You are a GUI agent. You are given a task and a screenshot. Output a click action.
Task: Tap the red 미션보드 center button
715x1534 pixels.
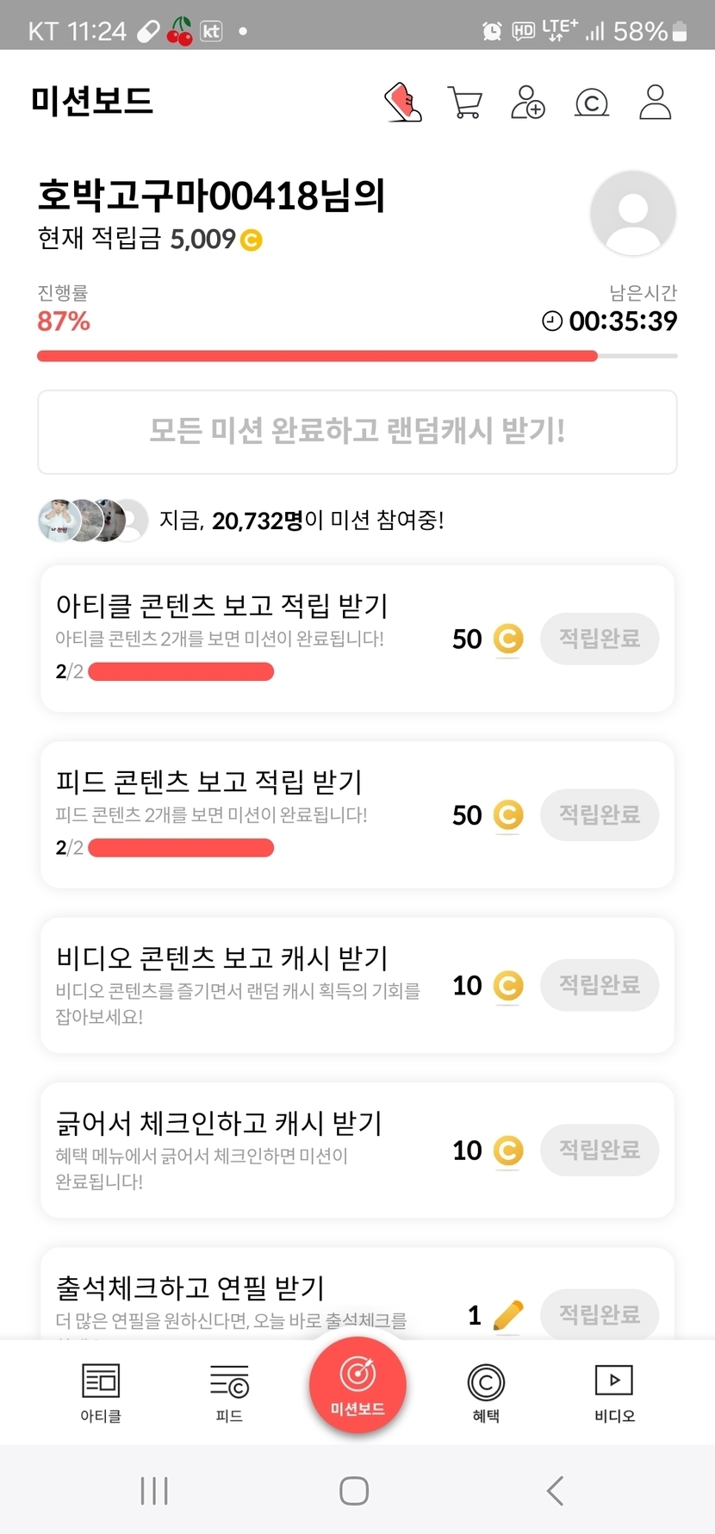pos(357,1385)
